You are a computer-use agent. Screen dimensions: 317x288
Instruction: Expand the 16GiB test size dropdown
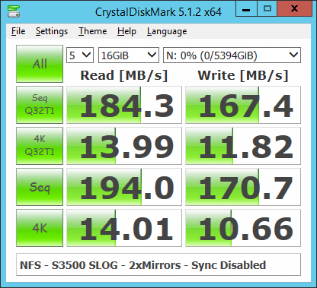click(x=129, y=55)
